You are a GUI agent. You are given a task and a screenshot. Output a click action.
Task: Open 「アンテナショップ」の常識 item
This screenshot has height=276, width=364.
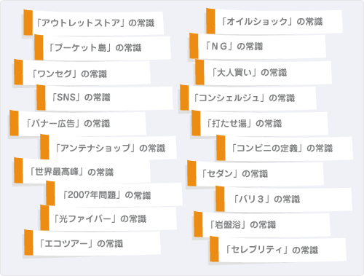coord(108,148)
